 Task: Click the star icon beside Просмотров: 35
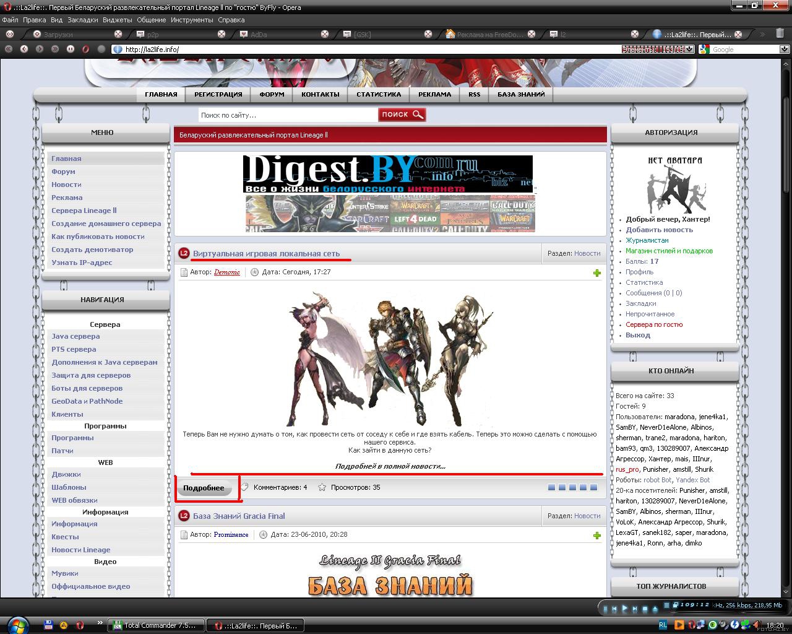pyautogui.click(x=322, y=487)
